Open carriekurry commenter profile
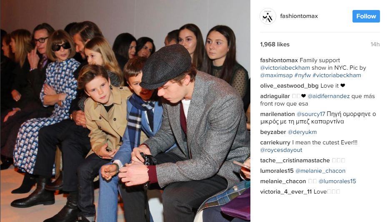This screenshot has width=390, height=222. pos(275,143)
